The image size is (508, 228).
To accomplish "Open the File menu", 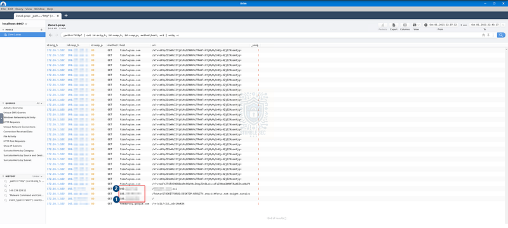I will [3, 9].
